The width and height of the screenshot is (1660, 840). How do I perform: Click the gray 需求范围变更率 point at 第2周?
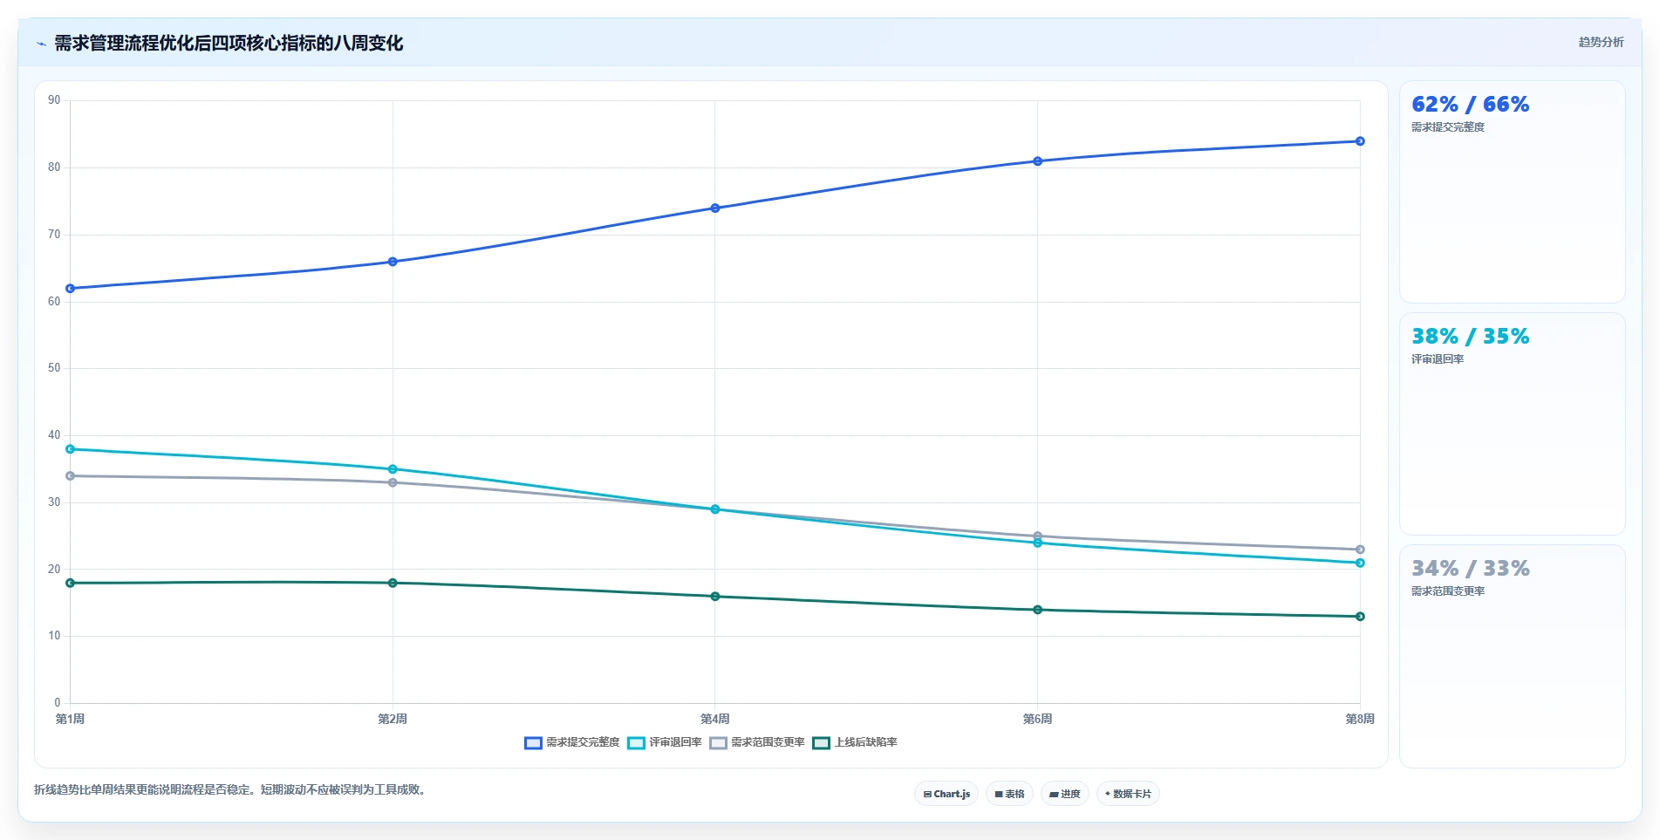pyautogui.click(x=393, y=482)
